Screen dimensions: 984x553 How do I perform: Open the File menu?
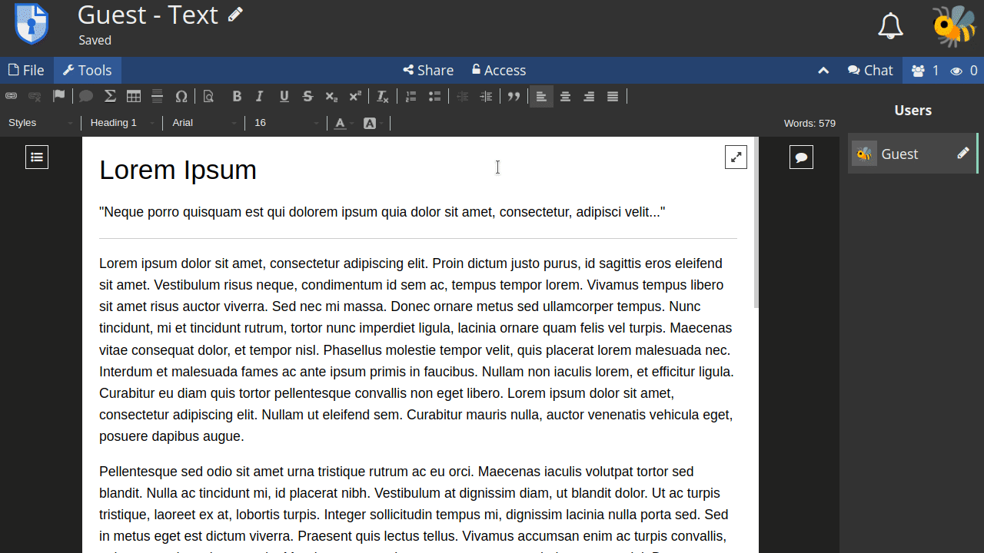(26, 70)
